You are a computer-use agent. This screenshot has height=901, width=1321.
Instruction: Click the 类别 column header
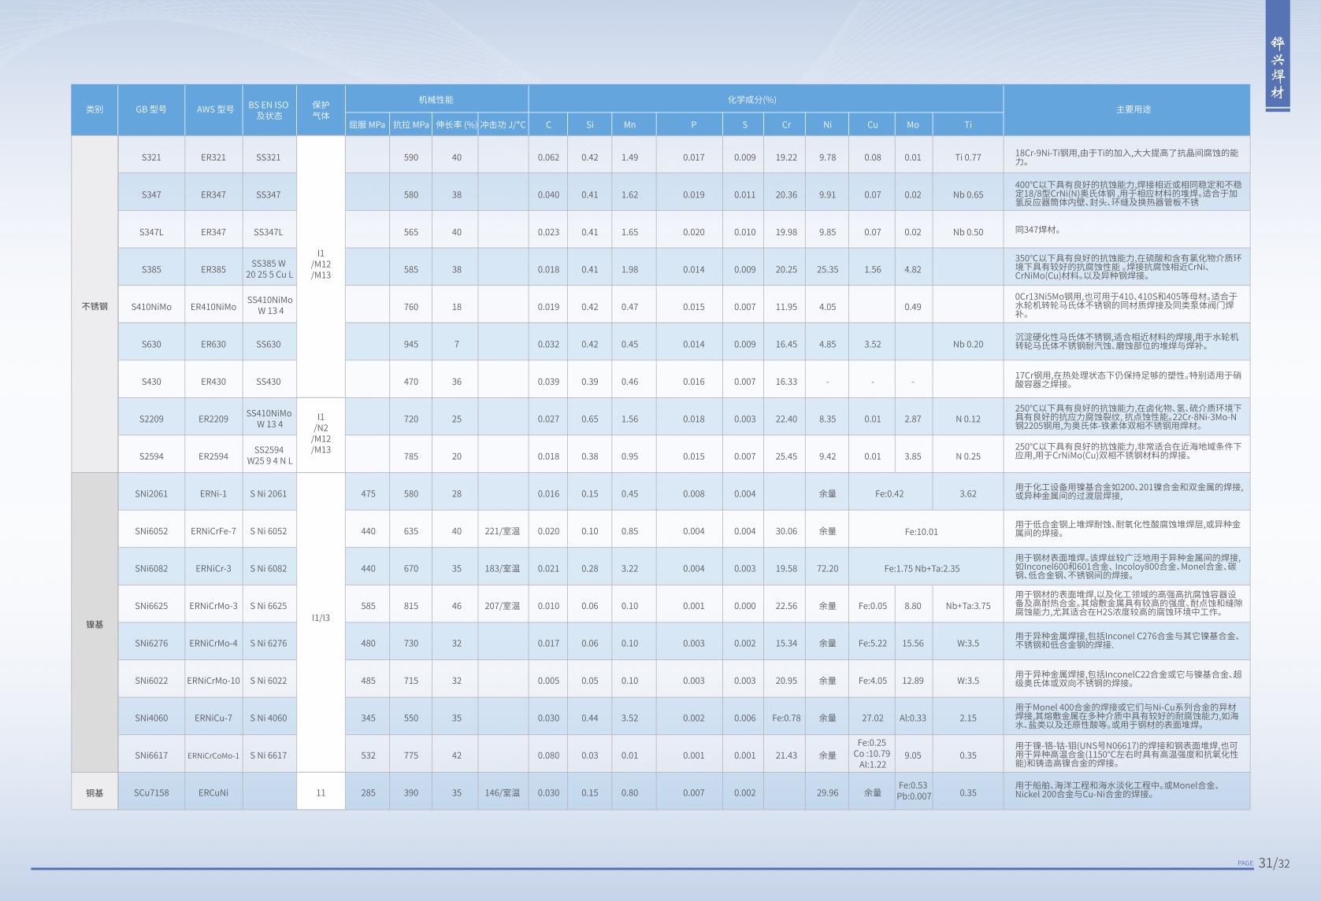point(95,109)
